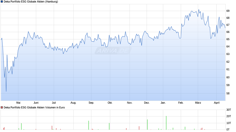Click the 64 price axis label
Image resolution: width=236 pixels, height=132 pixels.
pos(228,46)
